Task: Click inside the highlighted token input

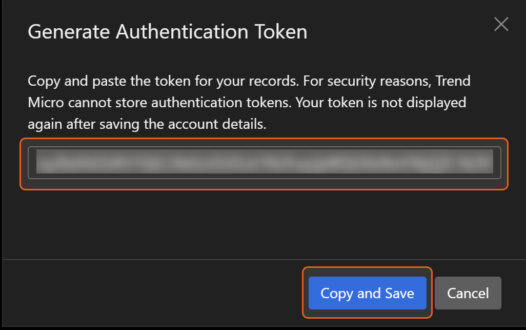Action: [x=264, y=163]
